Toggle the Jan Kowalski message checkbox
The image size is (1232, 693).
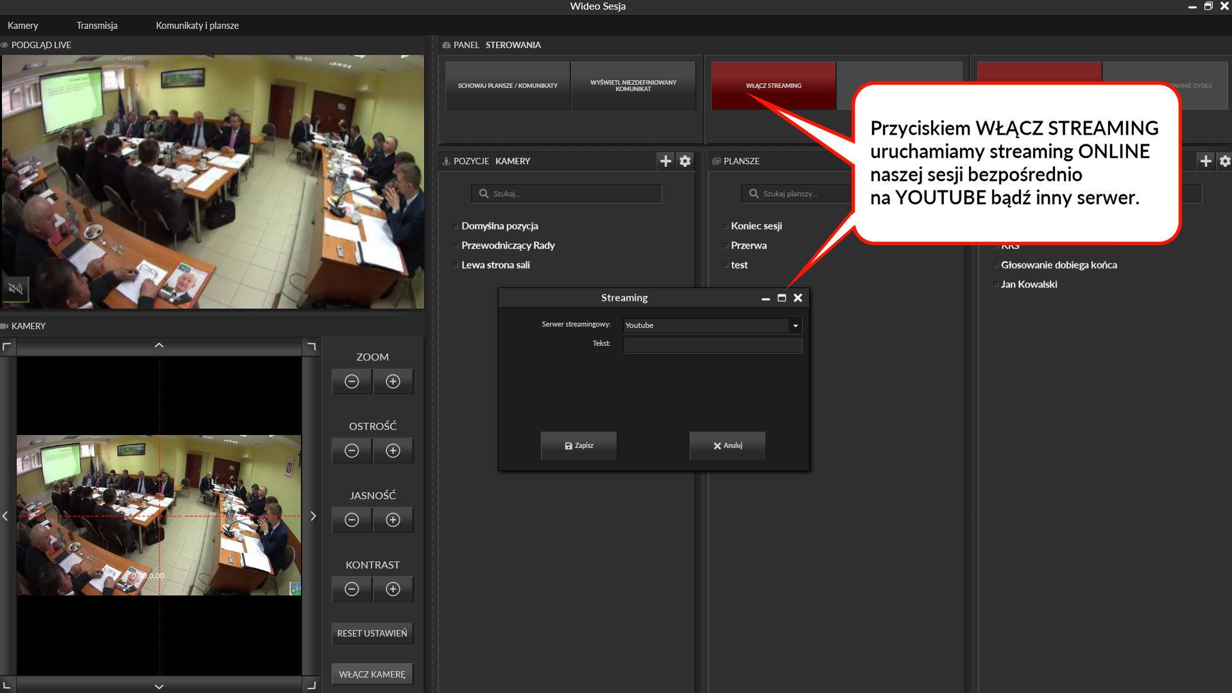click(x=996, y=285)
